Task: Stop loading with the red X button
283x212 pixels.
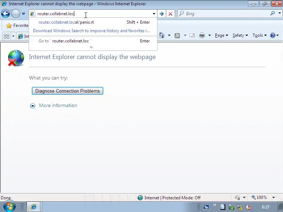Action: coord(171,14)
